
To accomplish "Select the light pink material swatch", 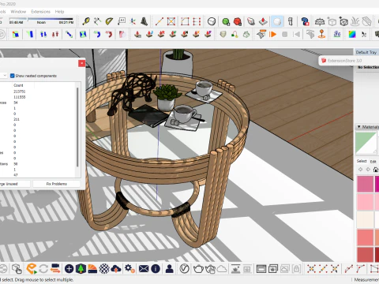I will [365, 202].
